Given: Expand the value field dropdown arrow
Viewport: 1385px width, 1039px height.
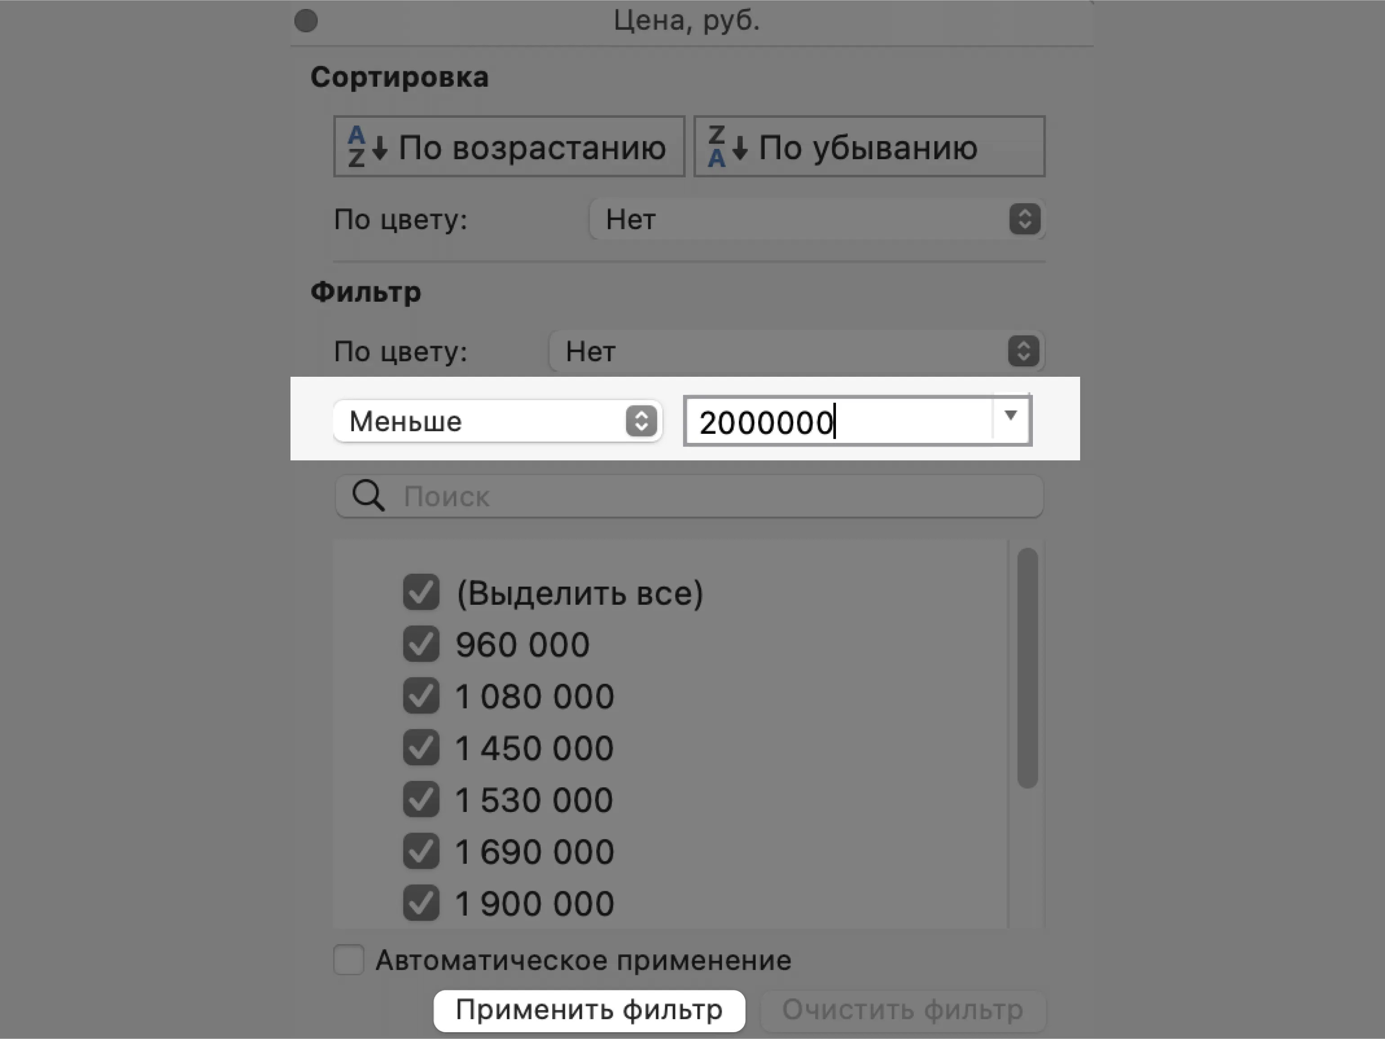Looking at the screenshot, I should 1010,416.
